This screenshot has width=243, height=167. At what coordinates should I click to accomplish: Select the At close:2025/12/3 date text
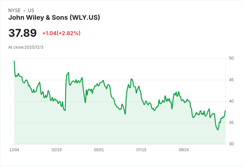pos(26,47)
